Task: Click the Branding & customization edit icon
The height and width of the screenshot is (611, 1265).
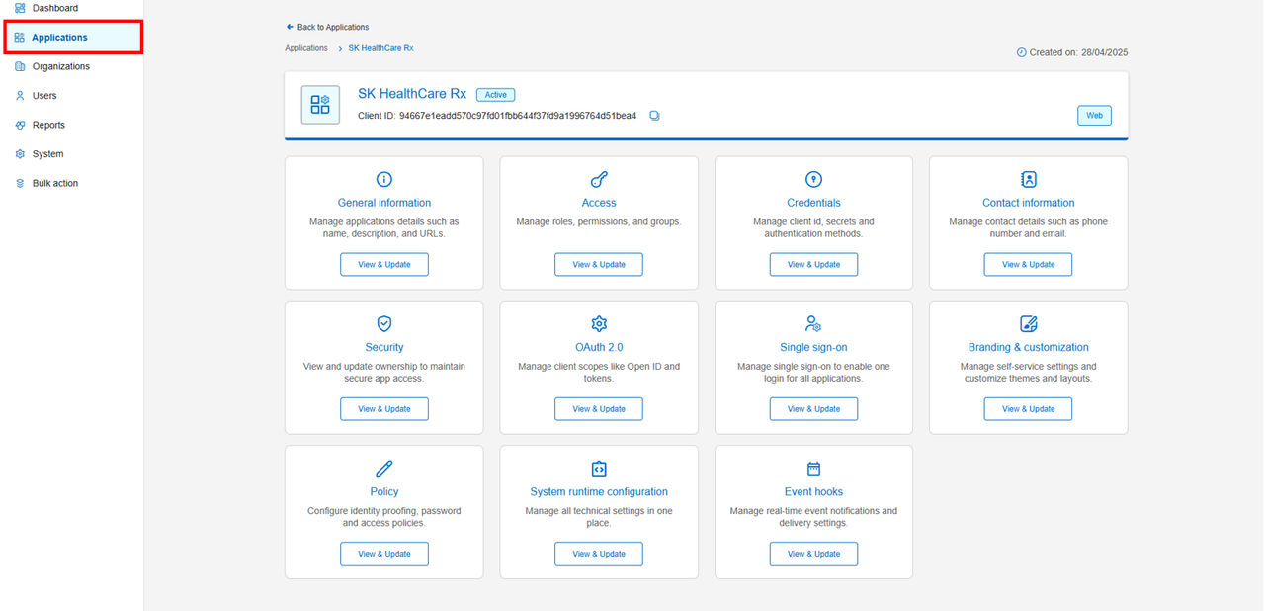Action: click(1029, 323)
